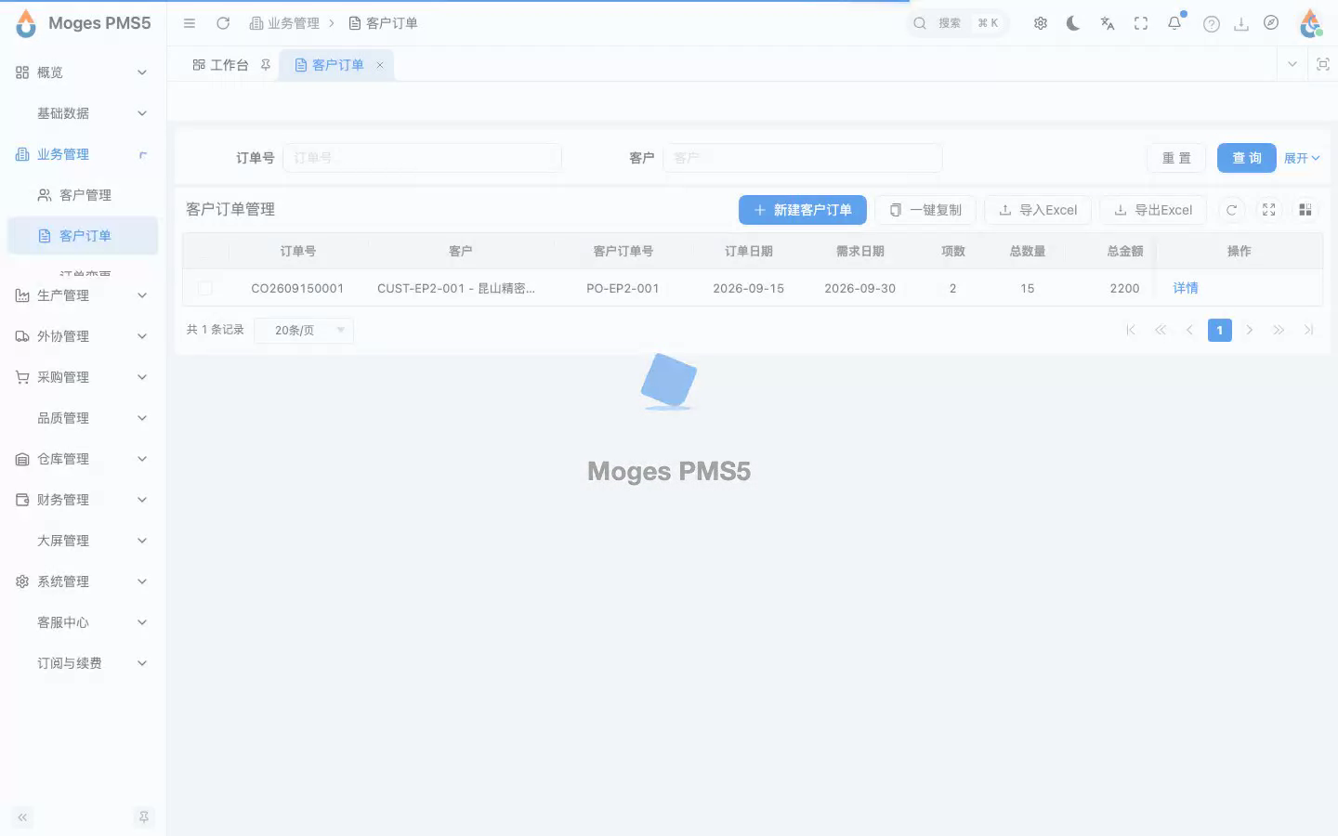Click the 导出Excel button
Image resolution: width=1338 pixels, height=836 pixels.
1153,210
